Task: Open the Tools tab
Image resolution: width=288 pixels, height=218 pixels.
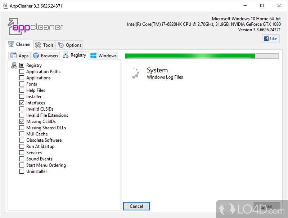Action: (x=44, y=45)
